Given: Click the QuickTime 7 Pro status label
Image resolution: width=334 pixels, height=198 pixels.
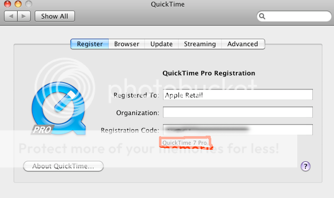Looking at the screenshot, I should click(185, 143).
